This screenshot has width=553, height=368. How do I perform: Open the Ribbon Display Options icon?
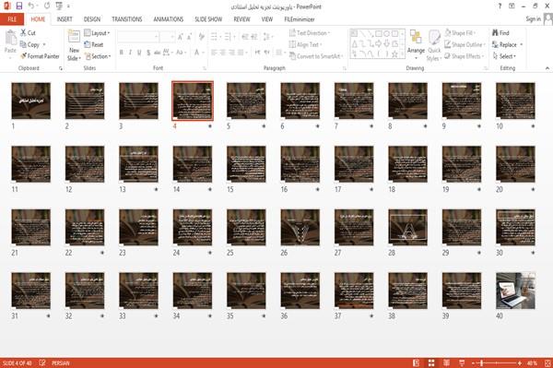coord(512,6)
